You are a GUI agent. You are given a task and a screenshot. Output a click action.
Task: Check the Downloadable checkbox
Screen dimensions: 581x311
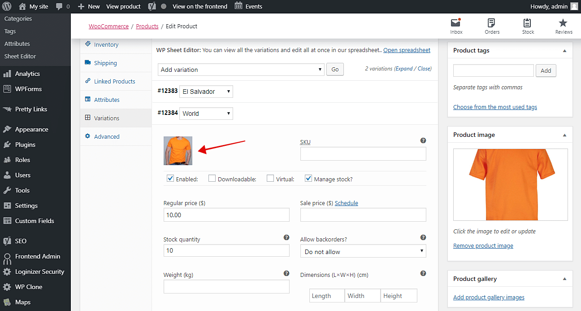coord(212,179)
